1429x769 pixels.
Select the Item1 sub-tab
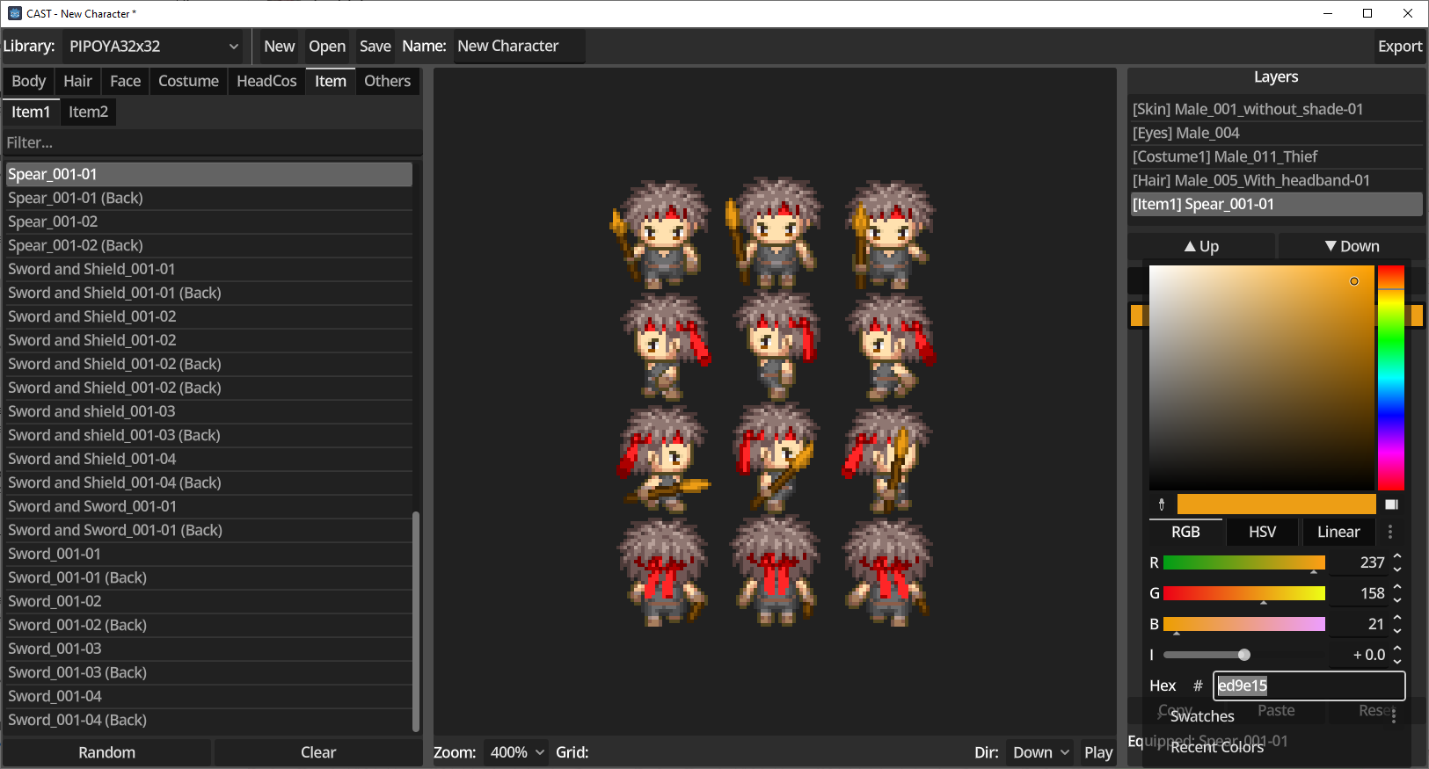click(31, 112)
